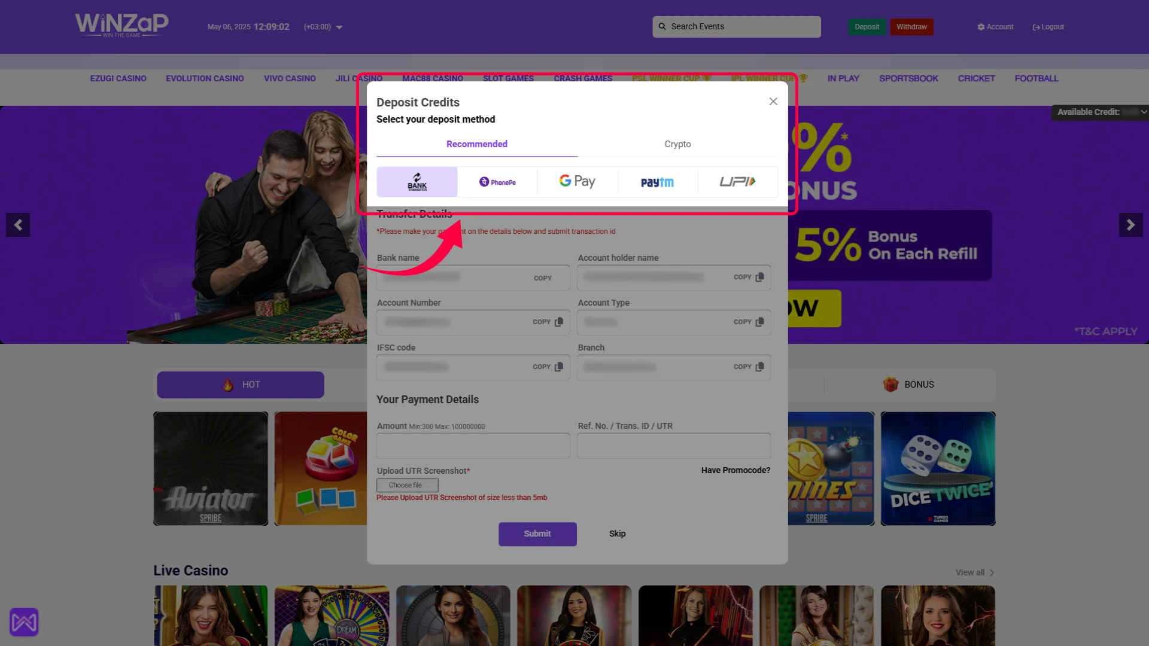The image size is (1149, 646).
Task: Advance the banner carousel with right arrow
Action: [1130, 225]
